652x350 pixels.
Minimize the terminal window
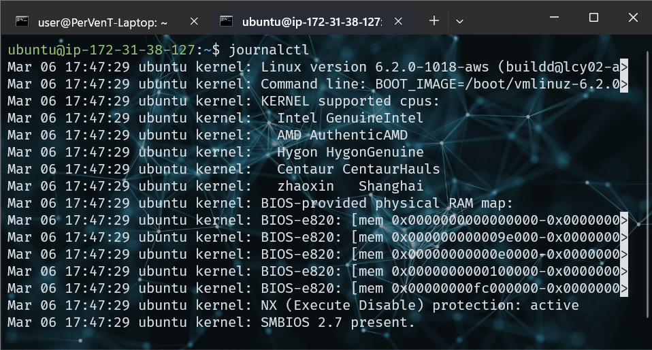pyautogui.click(x=555, y=17)
